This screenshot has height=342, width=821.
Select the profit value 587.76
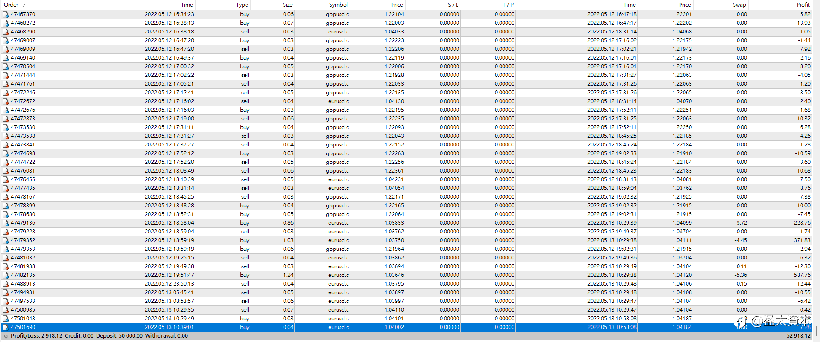tap(802, 275)
